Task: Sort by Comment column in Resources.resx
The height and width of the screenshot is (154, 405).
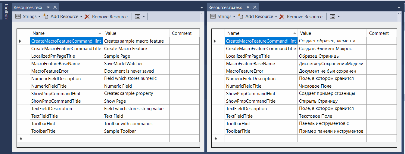Action: point(184,33)
